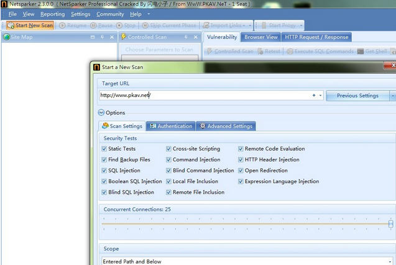Open the Settings menu
396x265 pixels.
[x=80, y=14]
